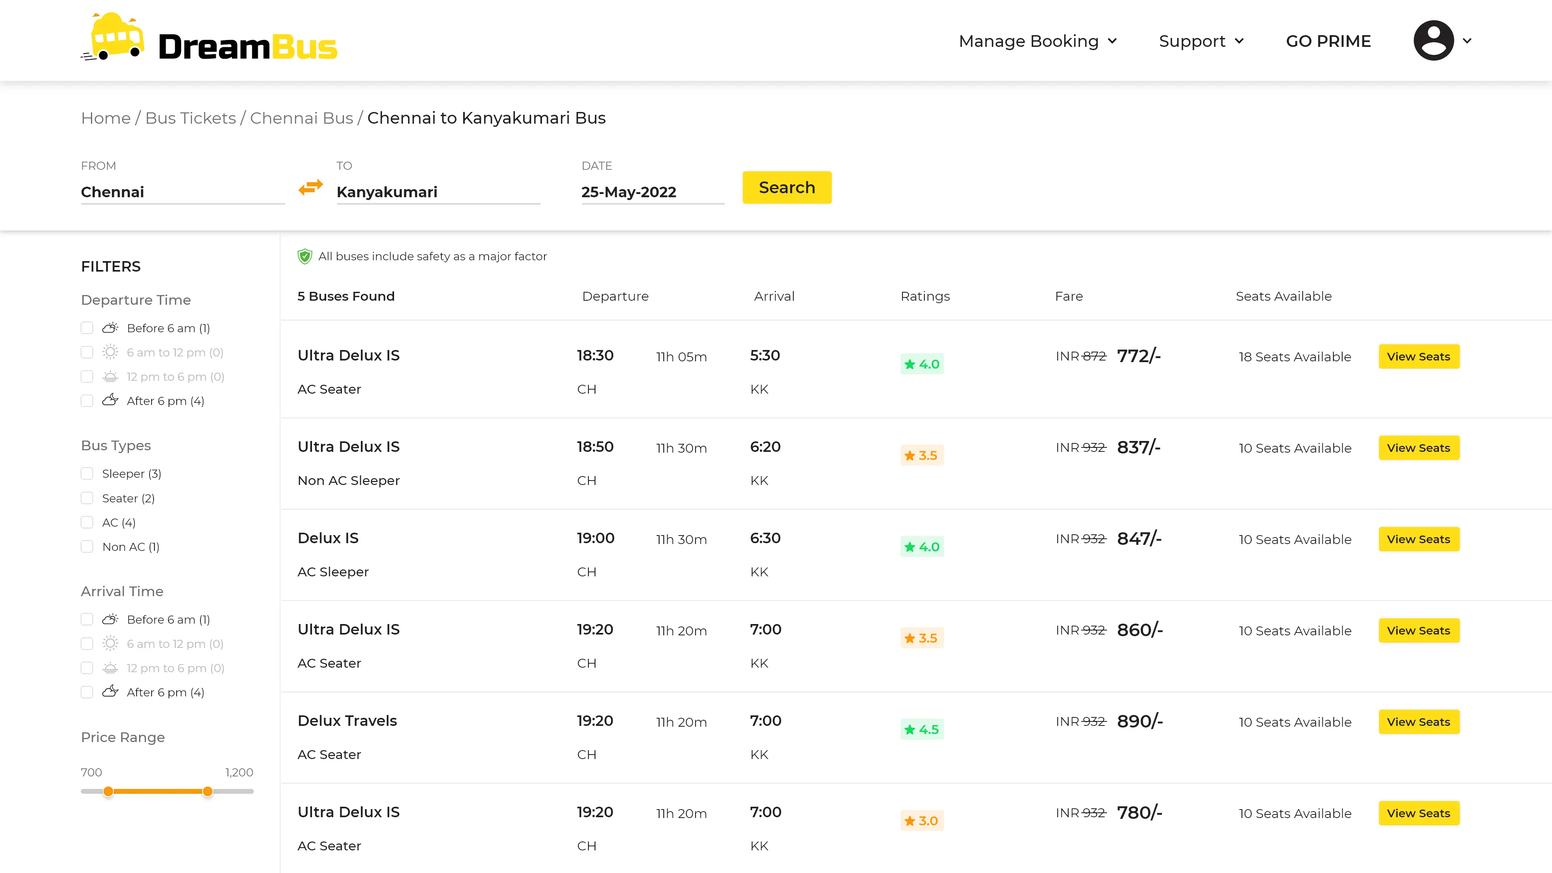Open the Support dropdown menu
Image resolution: width=1552 pixels, height=873 pixels.
tap(1201, 41)
